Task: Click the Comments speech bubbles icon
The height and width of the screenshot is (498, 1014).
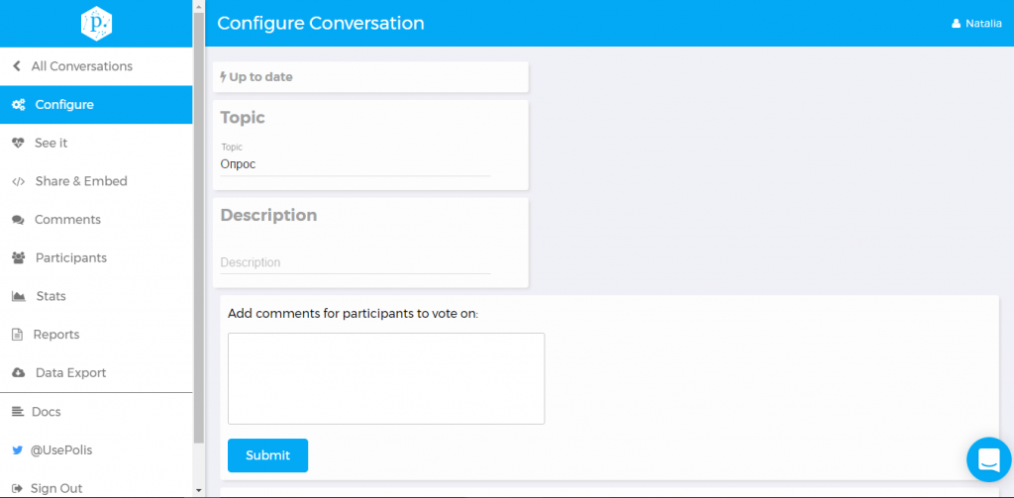Action: pyautogui.click(x=18, y=220)
